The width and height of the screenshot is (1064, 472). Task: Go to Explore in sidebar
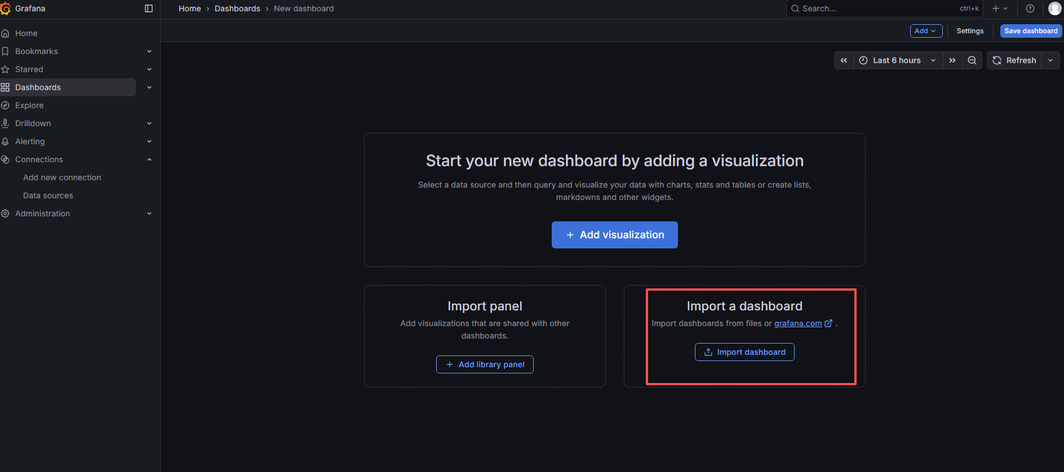click(29, 105)
